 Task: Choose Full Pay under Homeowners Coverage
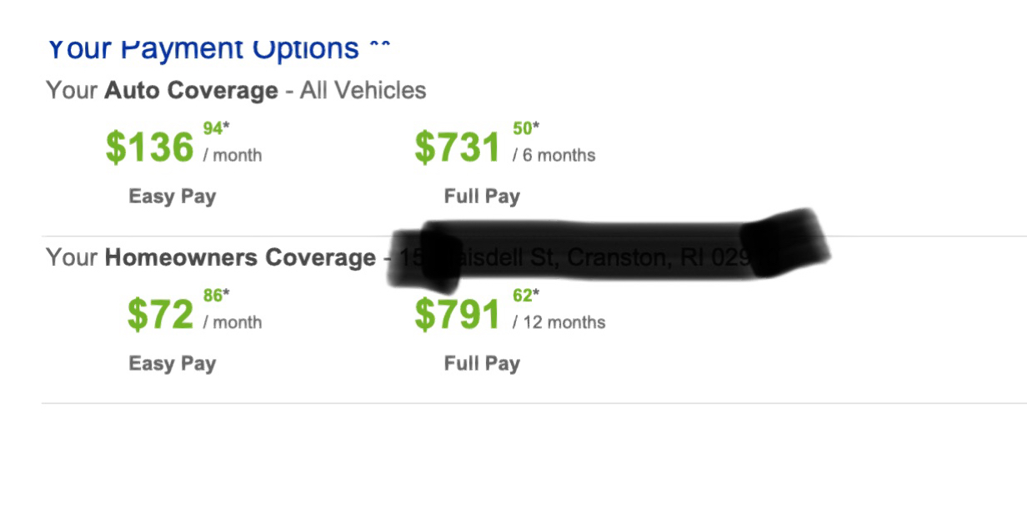pos(482,363)
